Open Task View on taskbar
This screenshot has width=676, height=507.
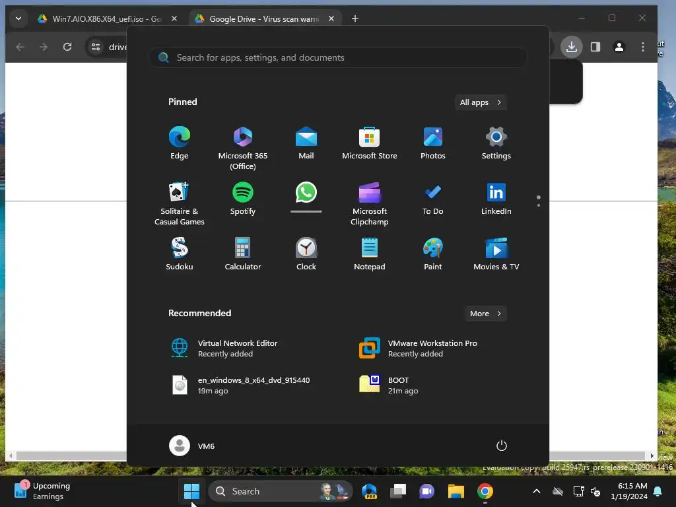click(398, 491)
